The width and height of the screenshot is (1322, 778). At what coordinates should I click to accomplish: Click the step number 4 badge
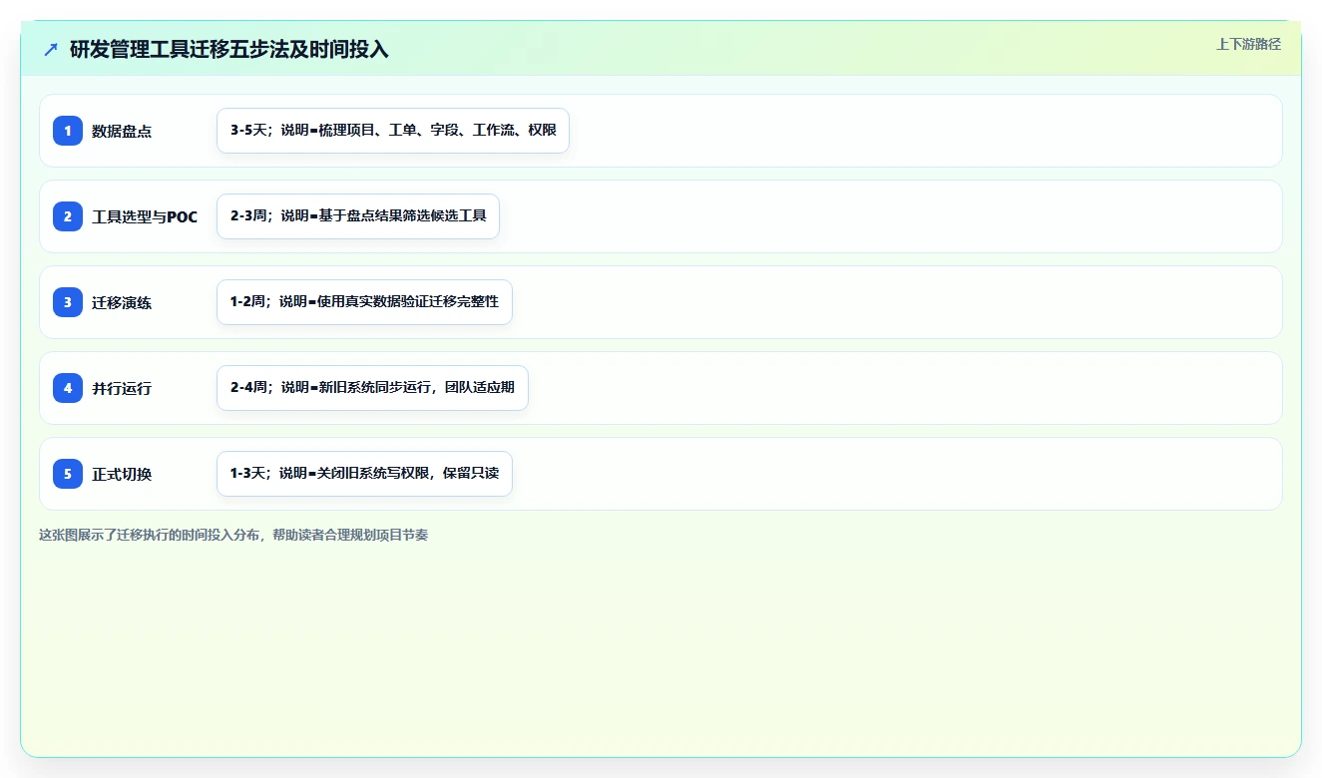point(68,388)
